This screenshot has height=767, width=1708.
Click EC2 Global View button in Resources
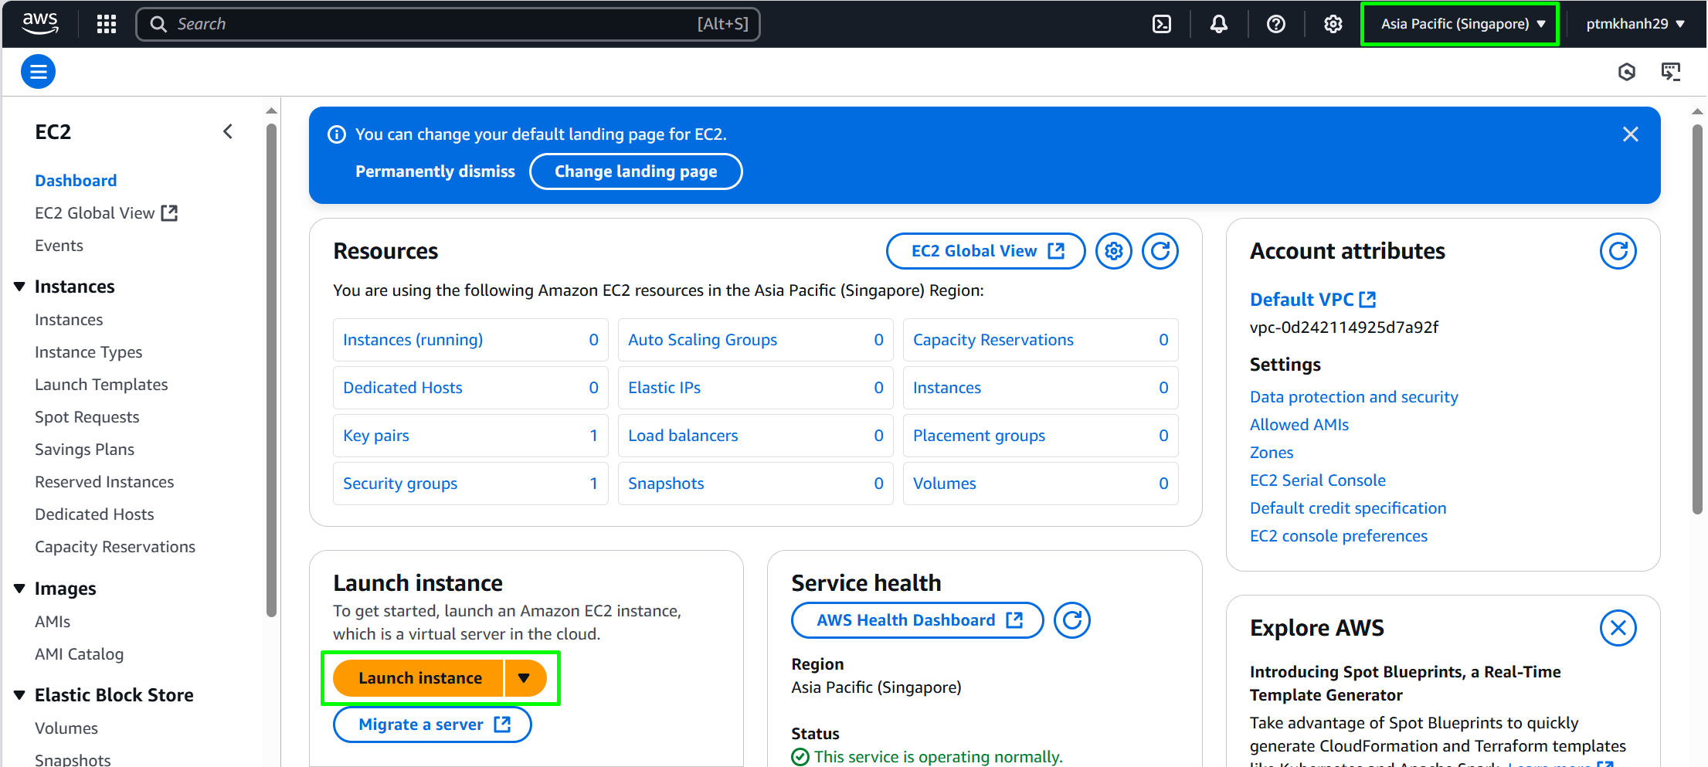(x=986, y=251)
